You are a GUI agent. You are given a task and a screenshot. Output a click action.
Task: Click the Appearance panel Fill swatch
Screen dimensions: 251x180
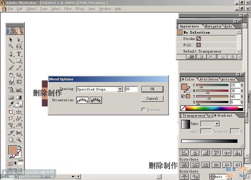199,45
